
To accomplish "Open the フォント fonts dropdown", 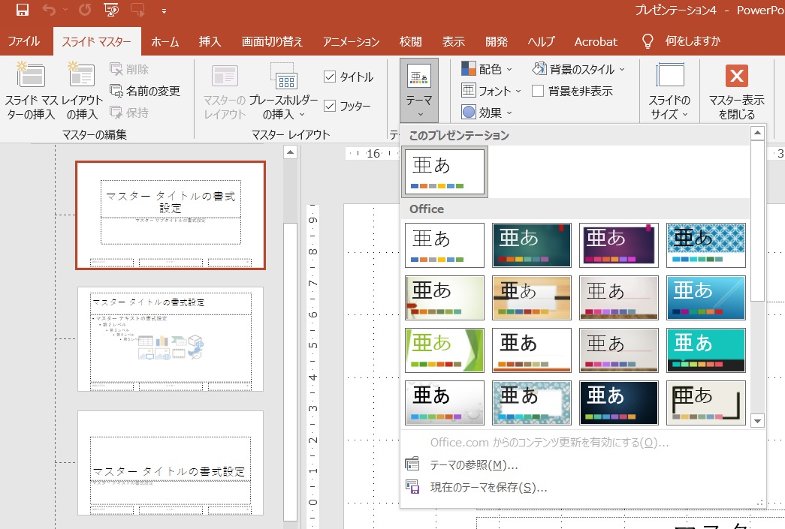I will (x=491, y=91).
